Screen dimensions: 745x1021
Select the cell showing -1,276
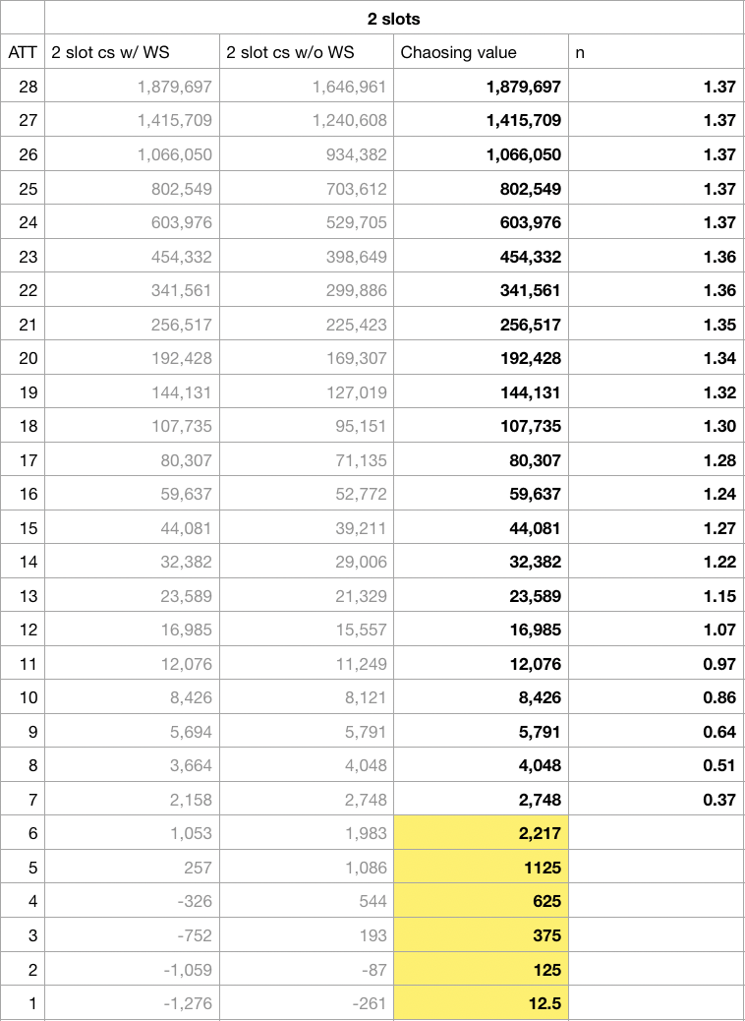coord(132,1003)
